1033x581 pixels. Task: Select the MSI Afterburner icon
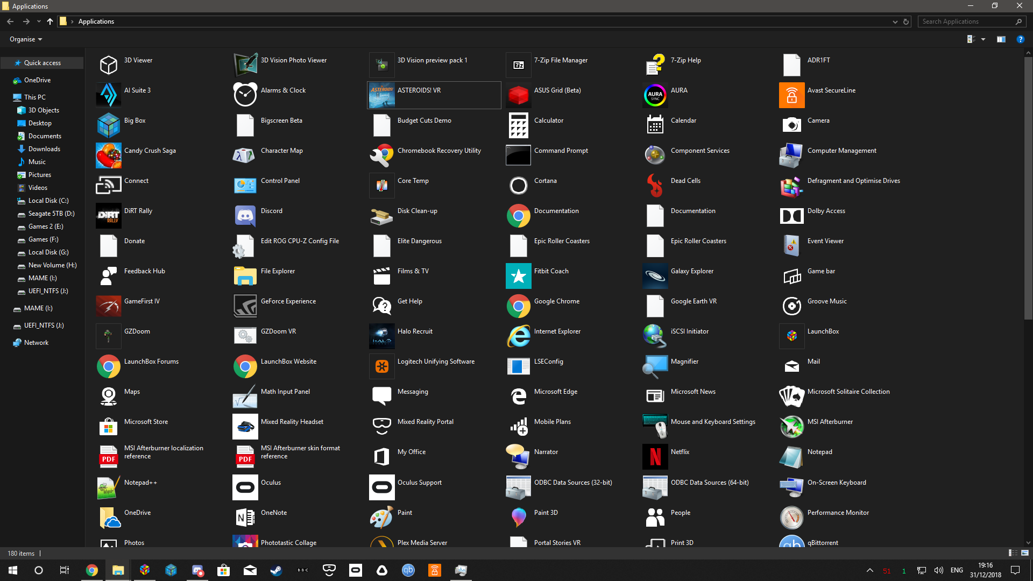click(792, 427)
